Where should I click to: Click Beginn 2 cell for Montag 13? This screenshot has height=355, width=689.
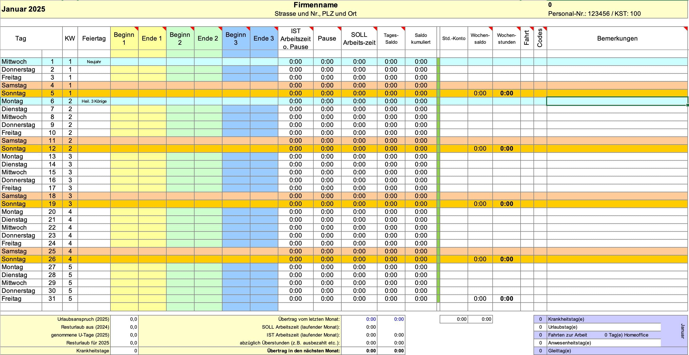(x=180, y=156)
